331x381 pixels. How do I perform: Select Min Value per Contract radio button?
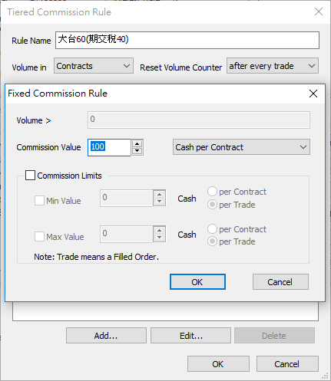(x=212, y=192)
